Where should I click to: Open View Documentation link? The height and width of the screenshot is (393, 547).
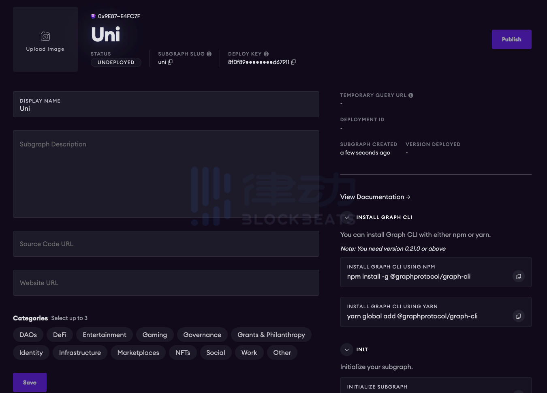pos(375,197)
